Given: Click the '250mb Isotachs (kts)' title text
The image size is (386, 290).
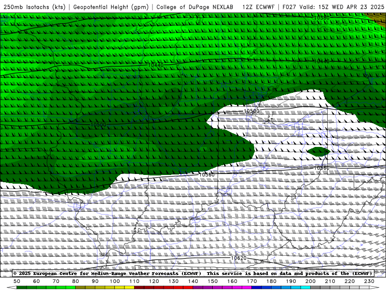Looking at the screenshot, I should (x=34, y=7).
